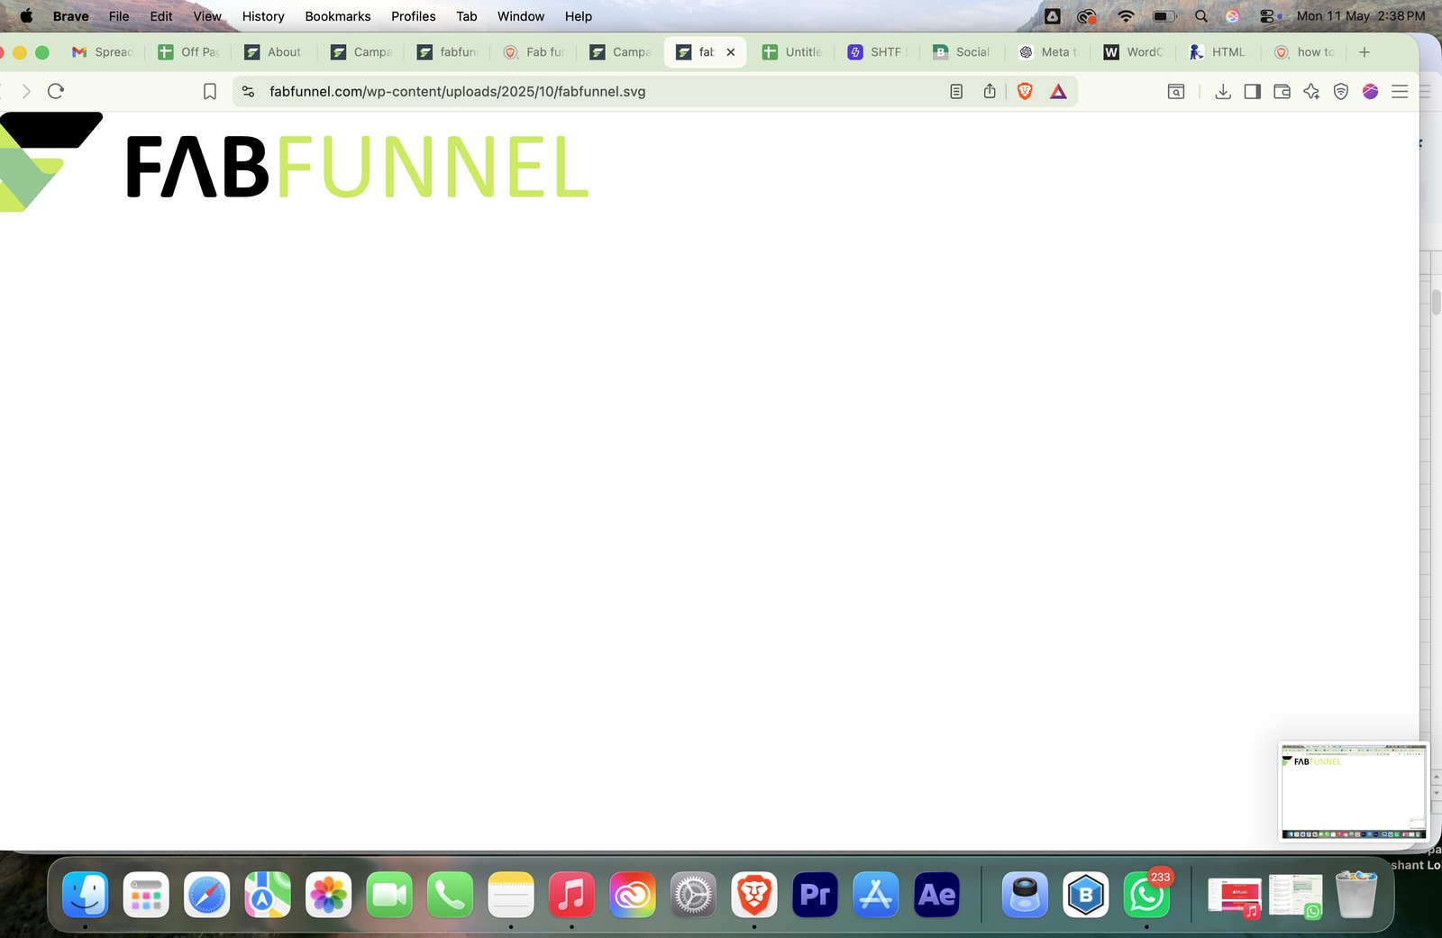The height and width of the screenshot is (938, 1442).
Task: Toggle reader mode icon in address bar
Action: coord(956,91)
